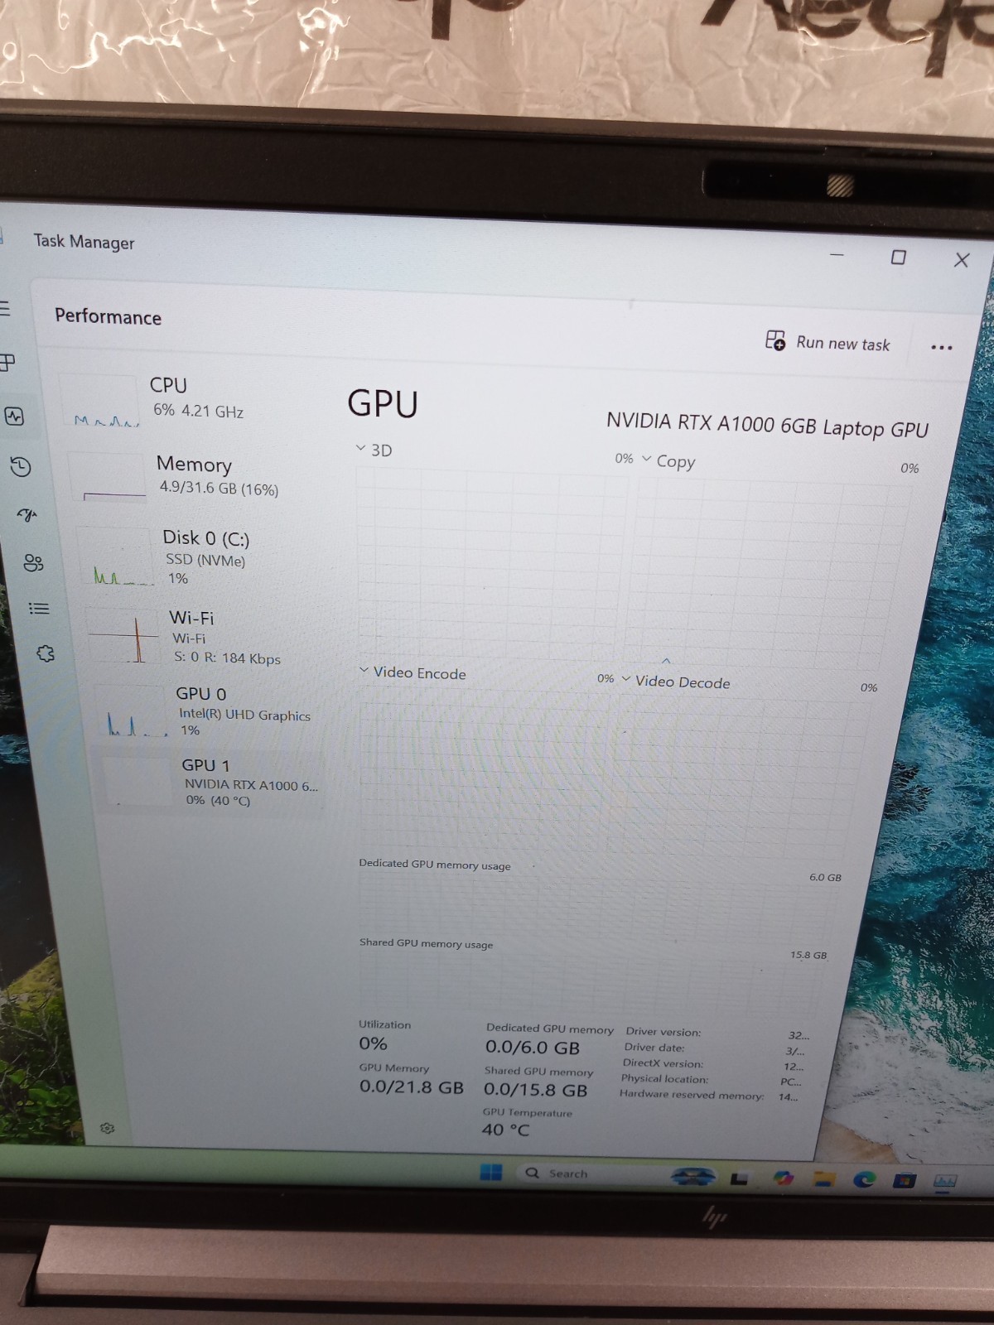Select the Disk 0 (C:) entry
The height and width of the screenshot is (1325, 994).
(200, 556)
